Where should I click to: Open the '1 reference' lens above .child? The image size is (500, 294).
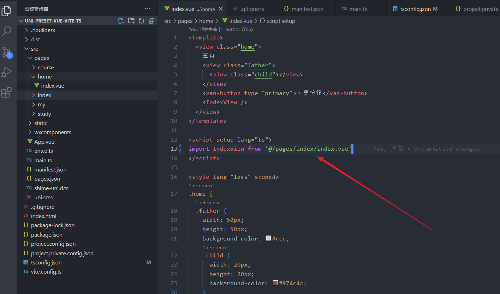(x=215, y=248)
